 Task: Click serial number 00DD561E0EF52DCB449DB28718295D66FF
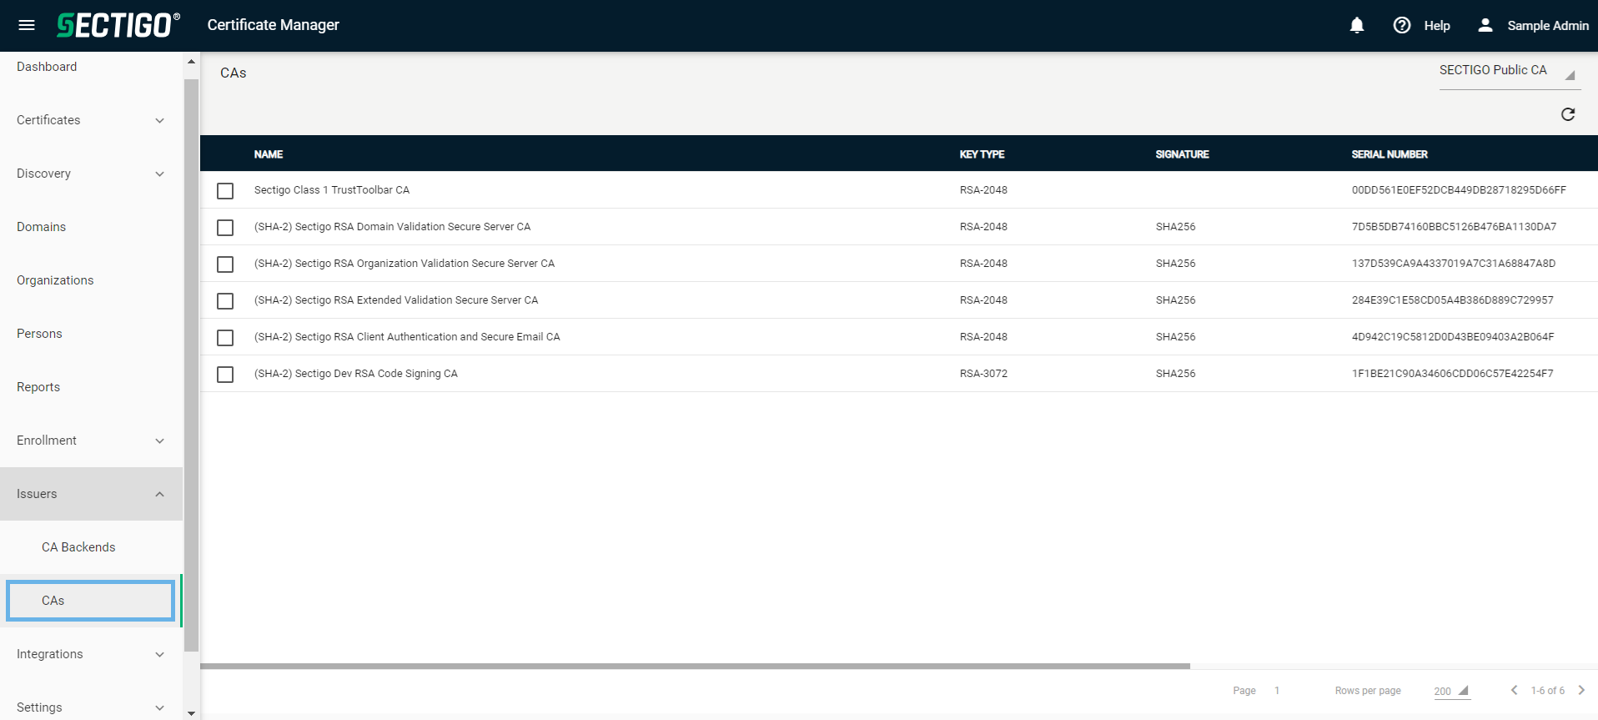click(1459, 190)
